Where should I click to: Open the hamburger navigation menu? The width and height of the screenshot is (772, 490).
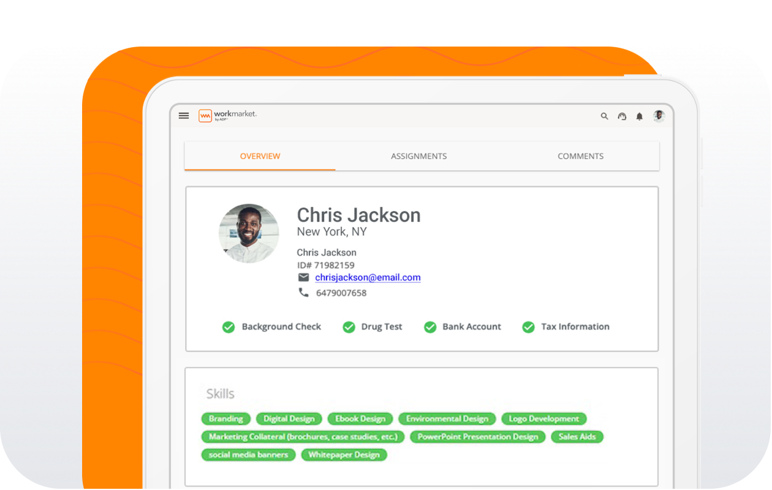pos(184,116)
